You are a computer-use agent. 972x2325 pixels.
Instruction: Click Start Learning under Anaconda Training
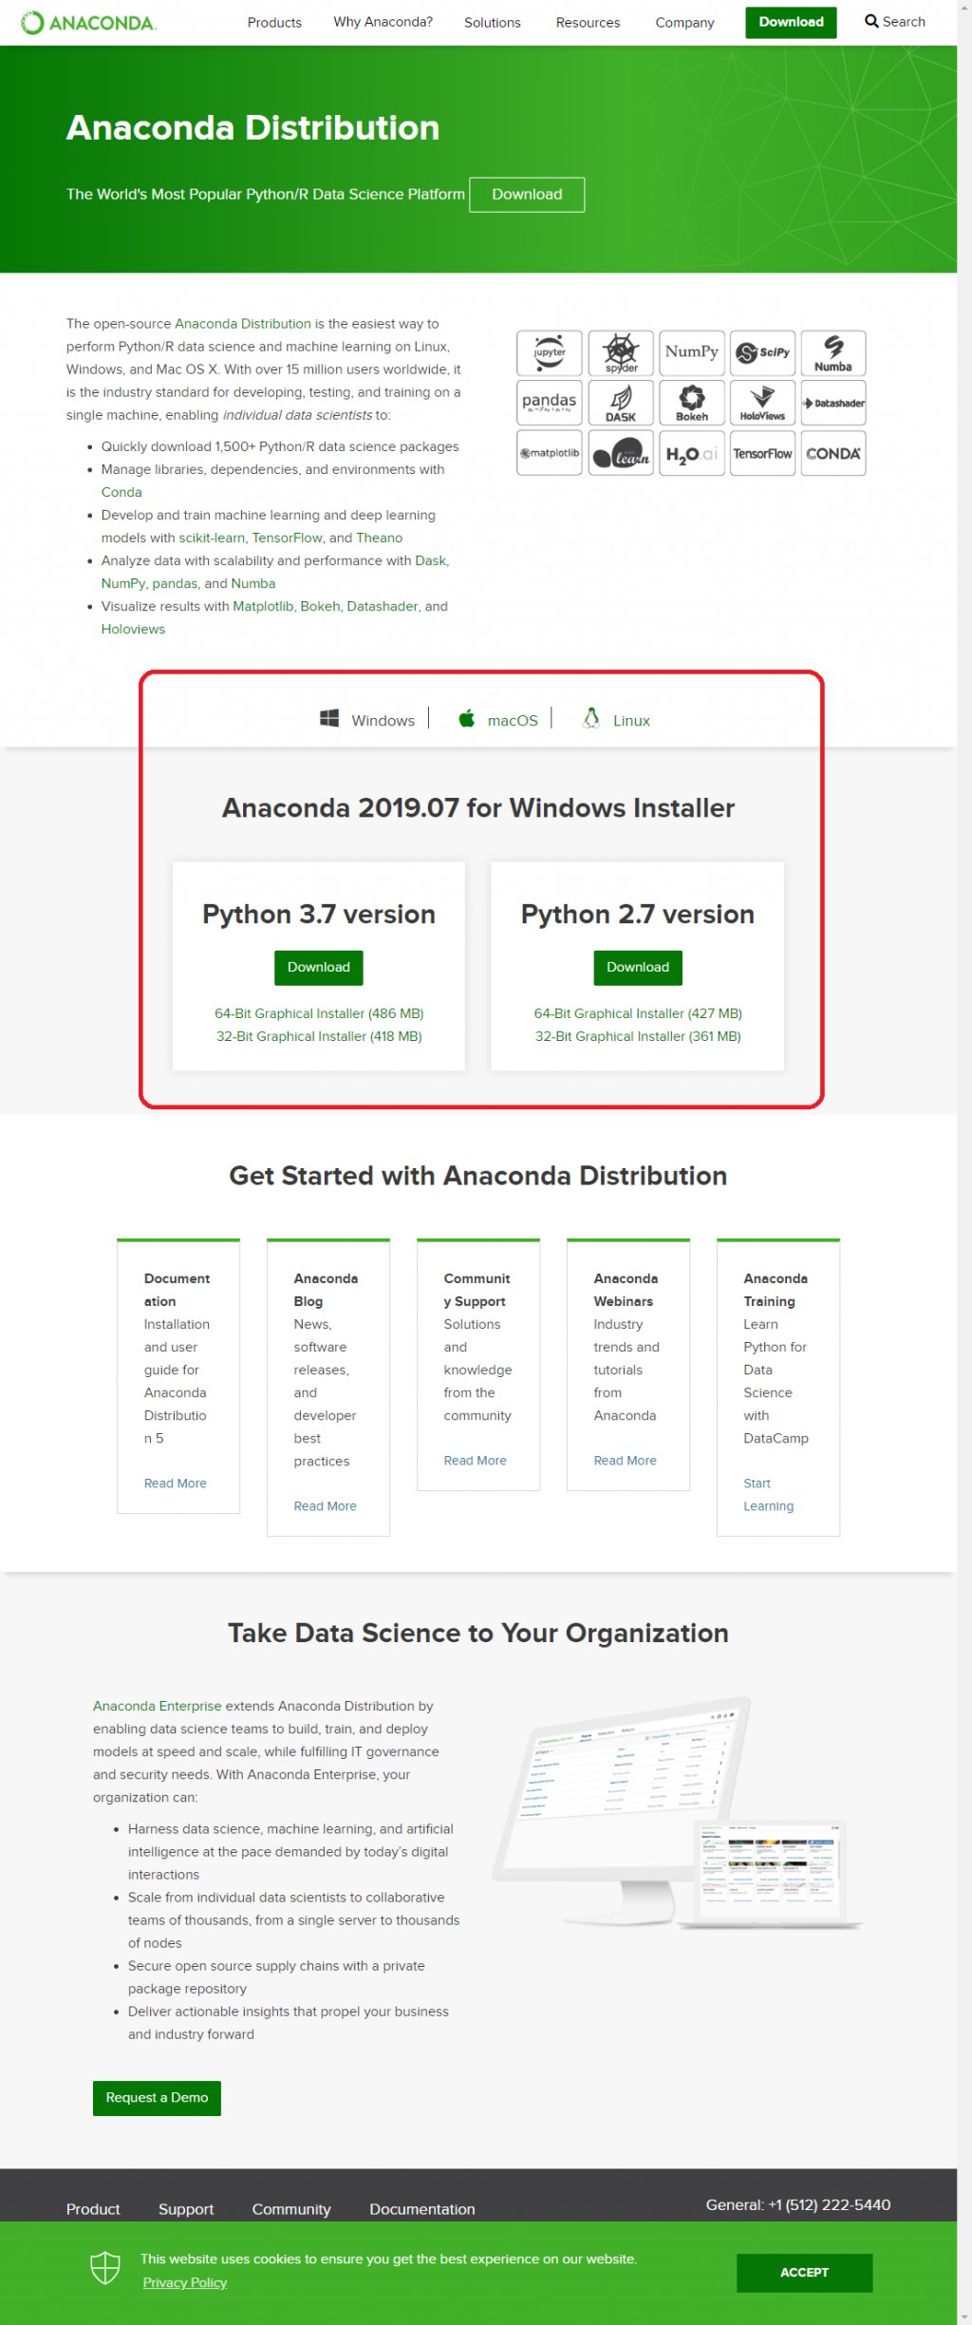pos(768,1495)
